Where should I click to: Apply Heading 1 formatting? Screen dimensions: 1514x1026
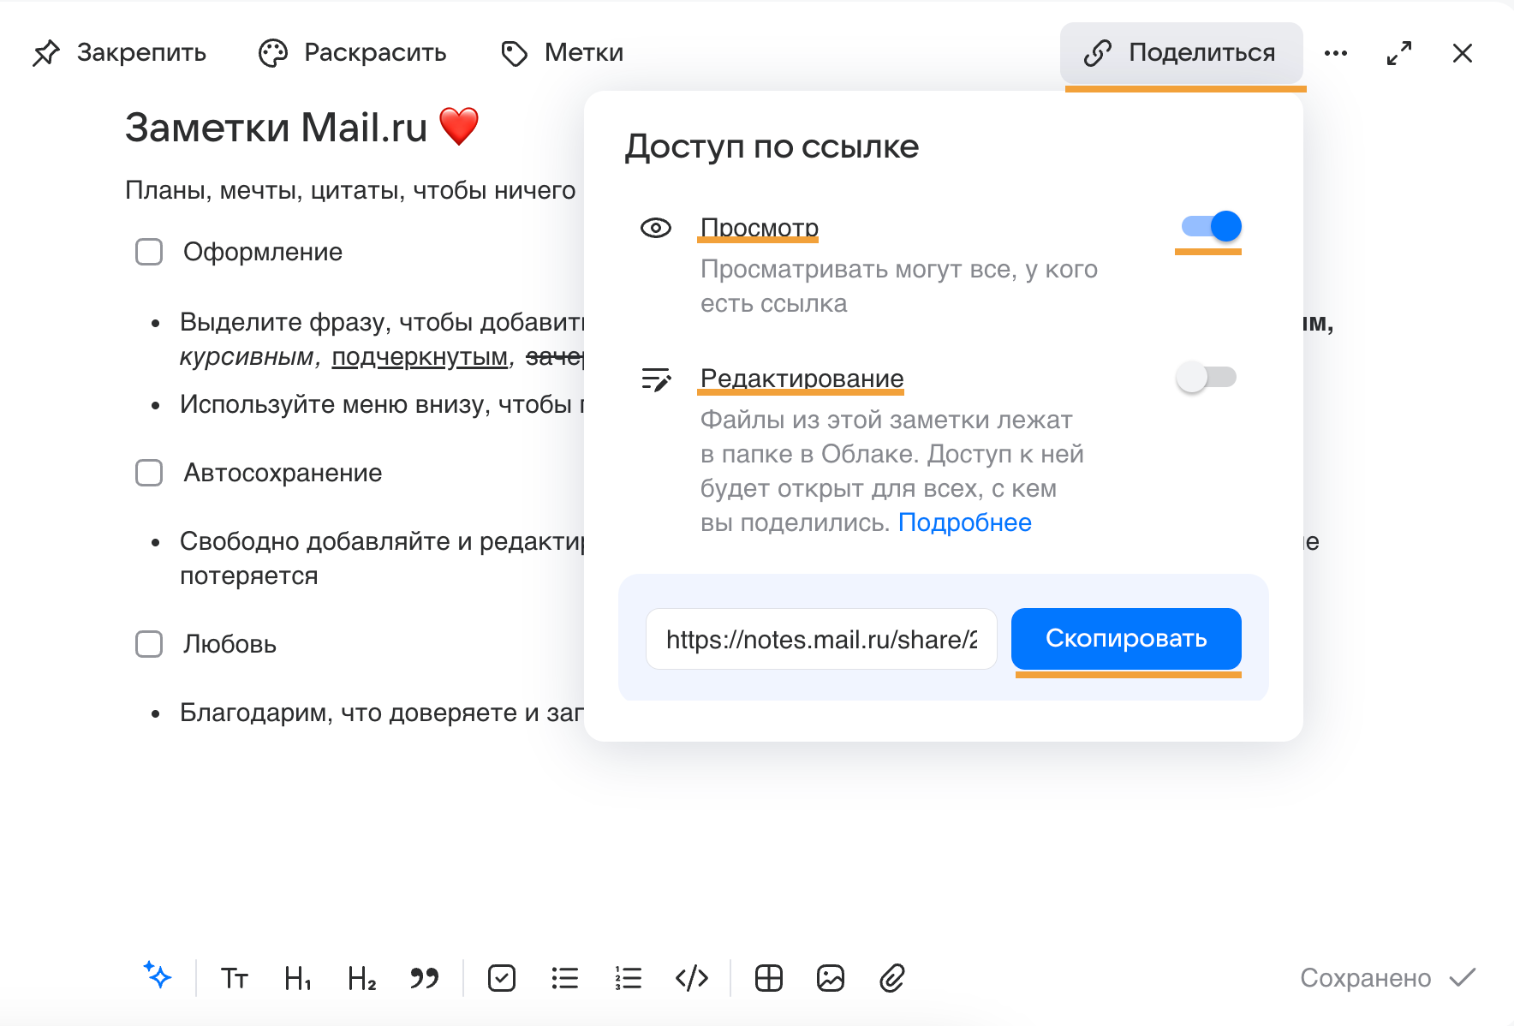(297, 978)
